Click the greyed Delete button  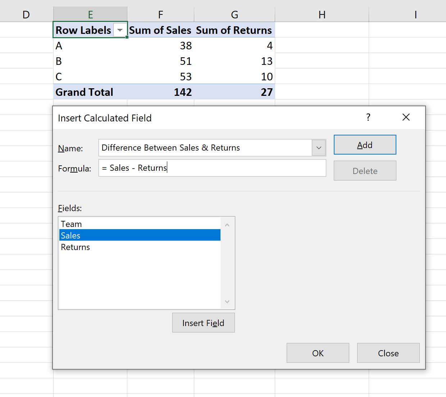(x=365, y=171)
